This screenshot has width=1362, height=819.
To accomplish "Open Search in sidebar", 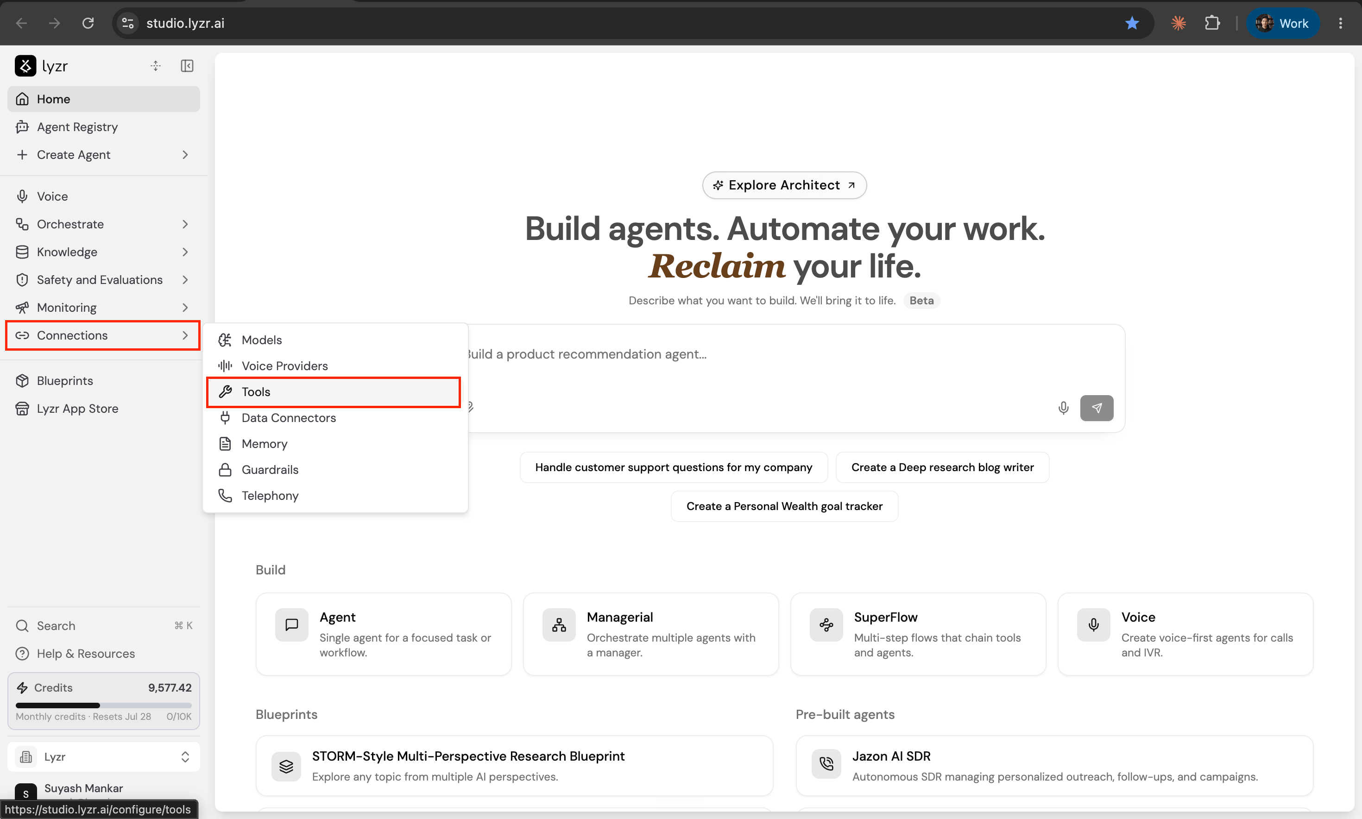I will 104,625.
